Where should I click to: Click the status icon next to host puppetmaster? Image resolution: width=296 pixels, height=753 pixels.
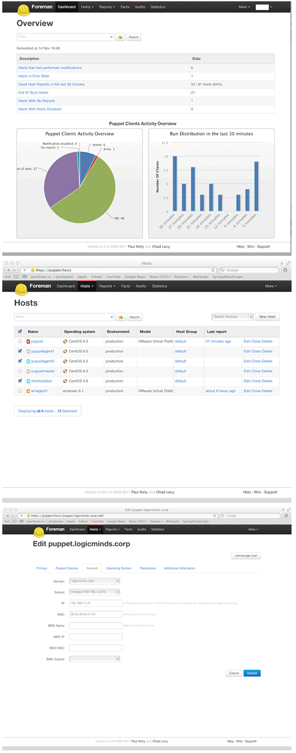[x=28, y=371]
